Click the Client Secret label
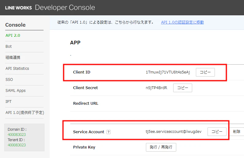 pos(86,88)
